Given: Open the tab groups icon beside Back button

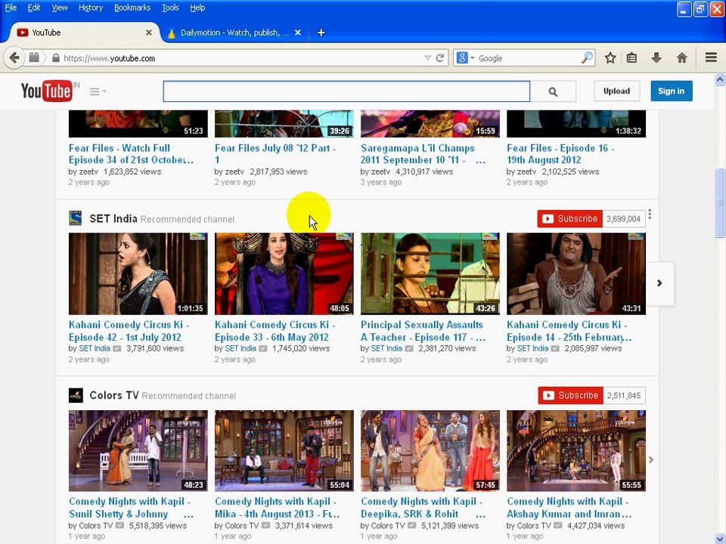Looking at the screenshot, I should tap(34, 57).
